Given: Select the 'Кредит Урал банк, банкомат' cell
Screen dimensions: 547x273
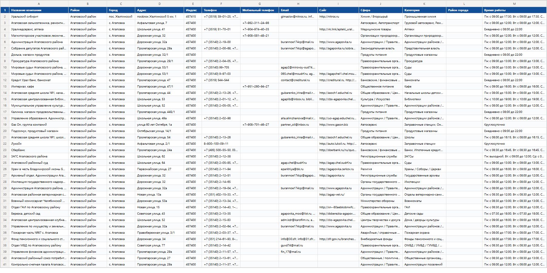Looking at the screenshot, I should coord(39,80).
